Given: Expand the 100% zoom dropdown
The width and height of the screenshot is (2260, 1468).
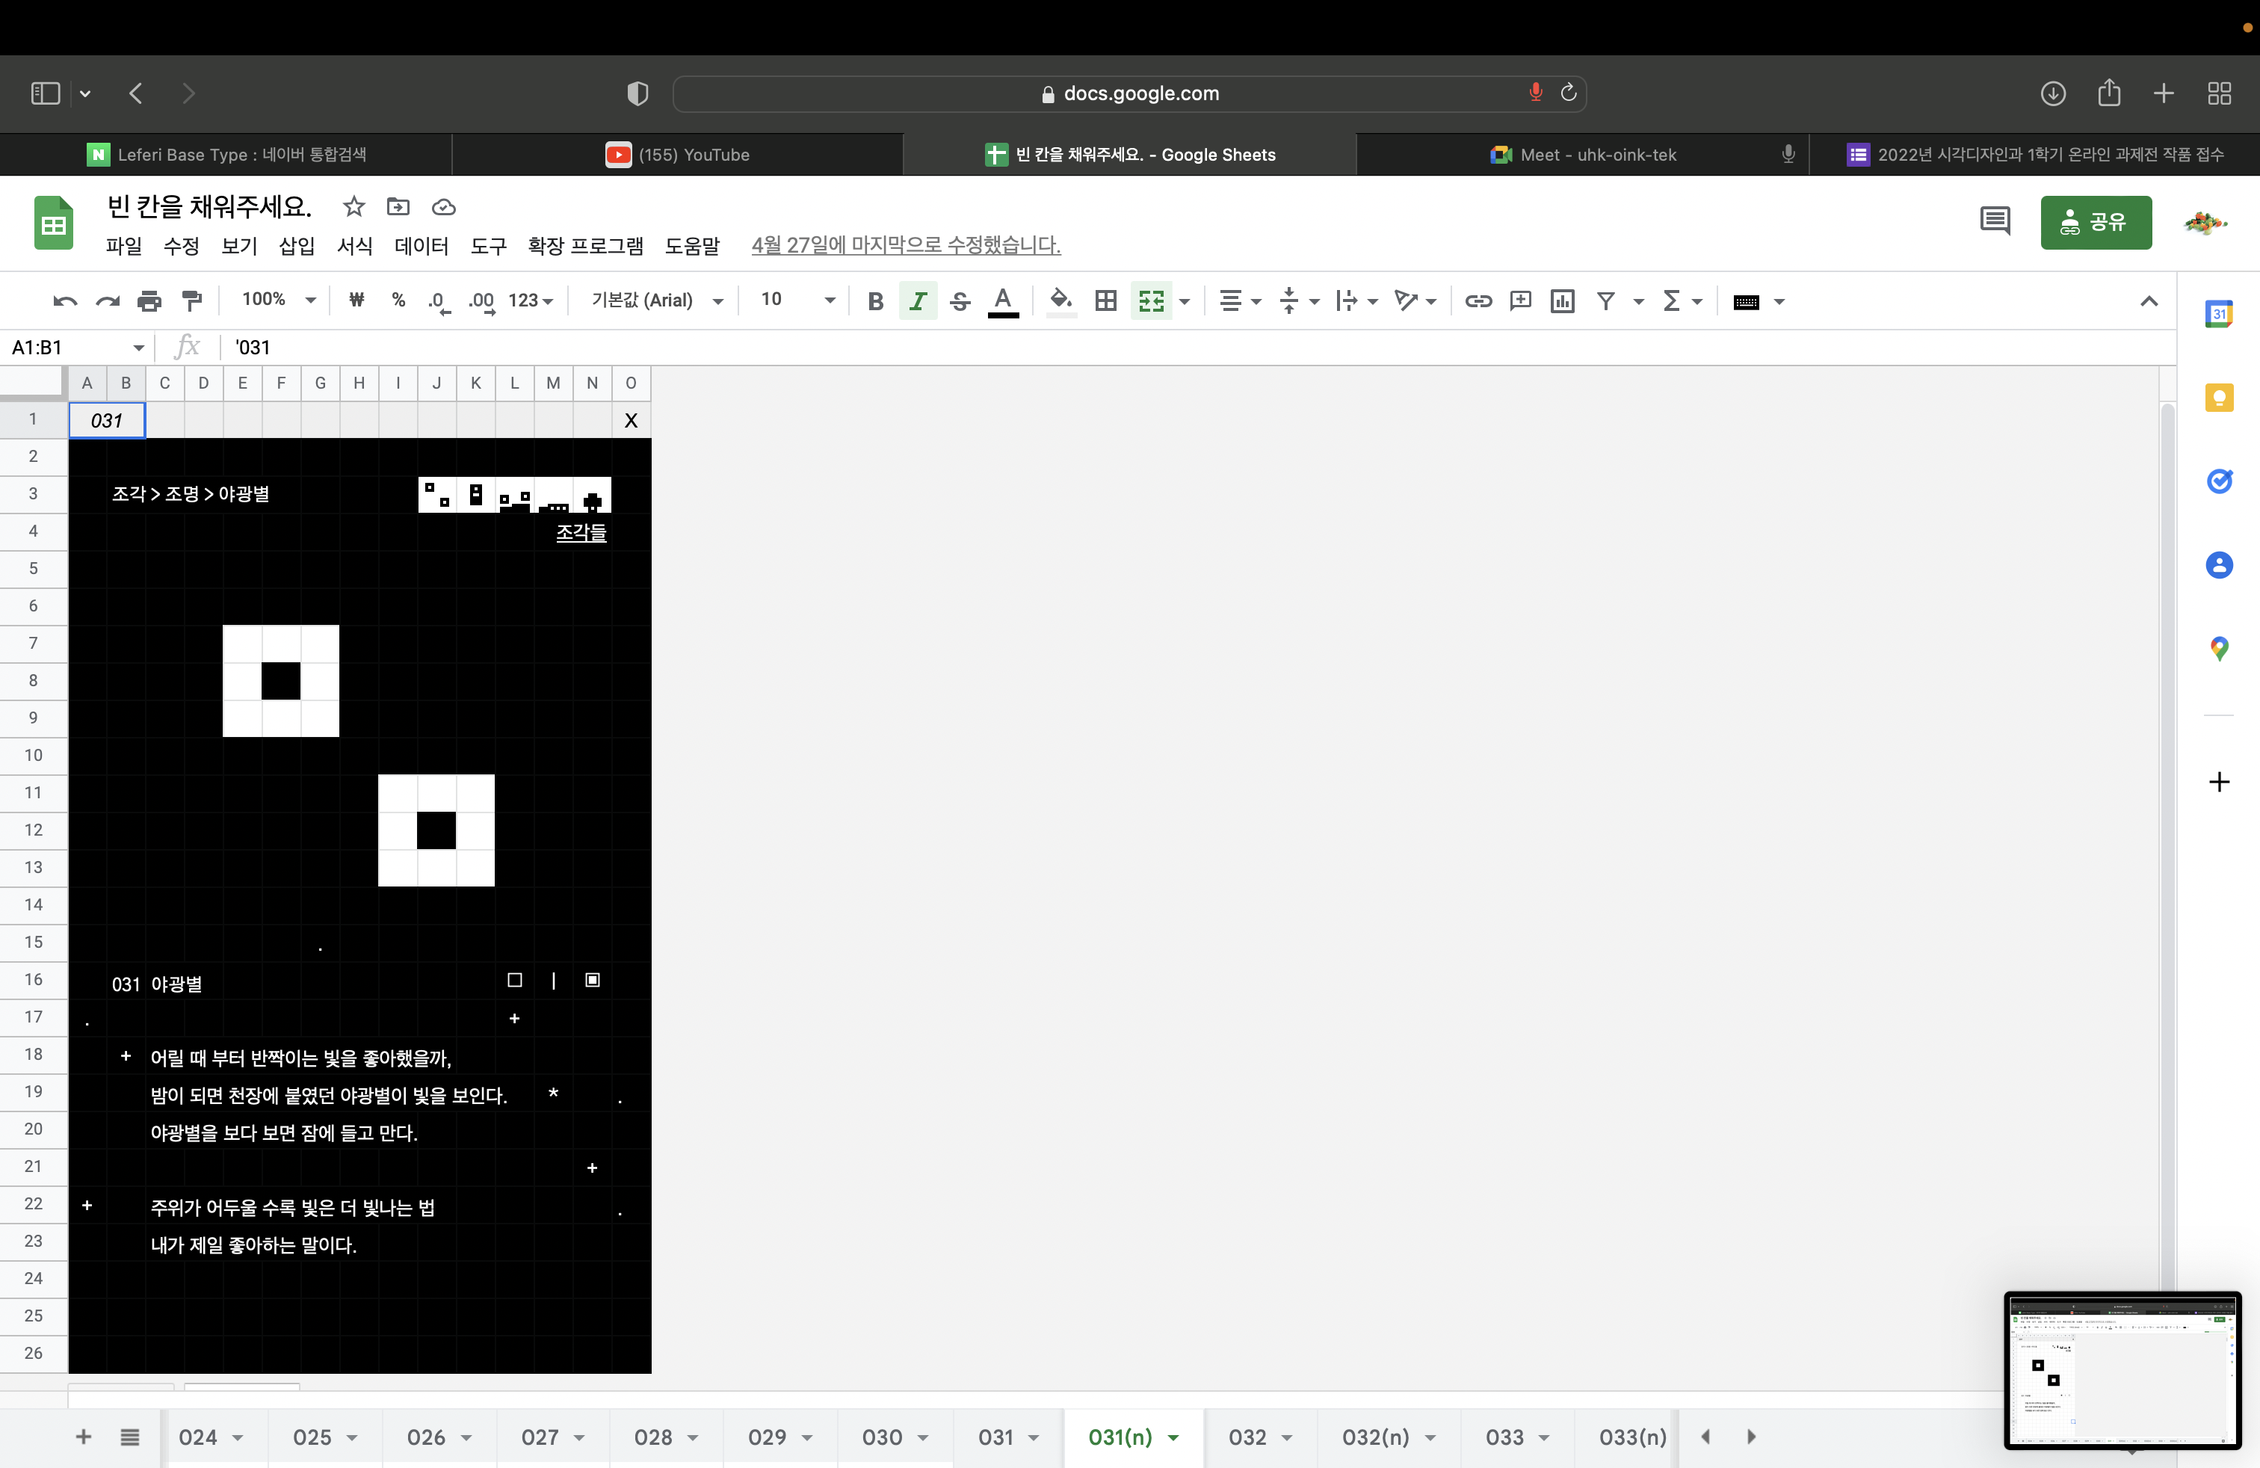Looking at the screenshot, I should tap(278, 300).
